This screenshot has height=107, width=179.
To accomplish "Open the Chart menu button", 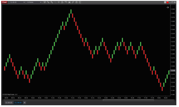I will (4, 2).
